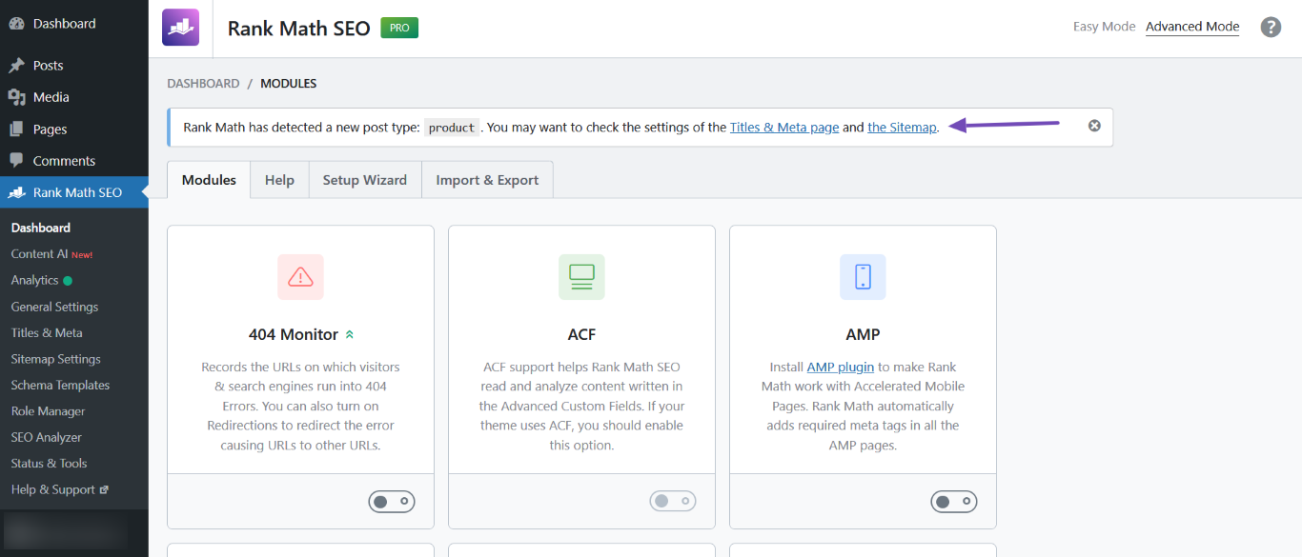
Task: Click the PRO badge
Action: click(x=399, y=28)
